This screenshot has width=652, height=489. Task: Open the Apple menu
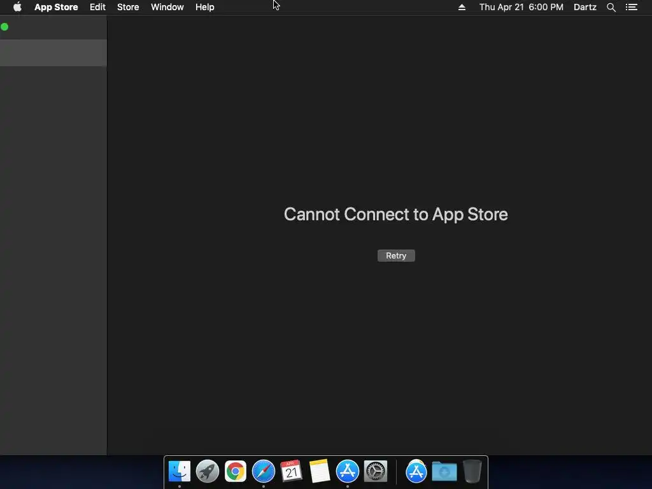coord(17,7)
